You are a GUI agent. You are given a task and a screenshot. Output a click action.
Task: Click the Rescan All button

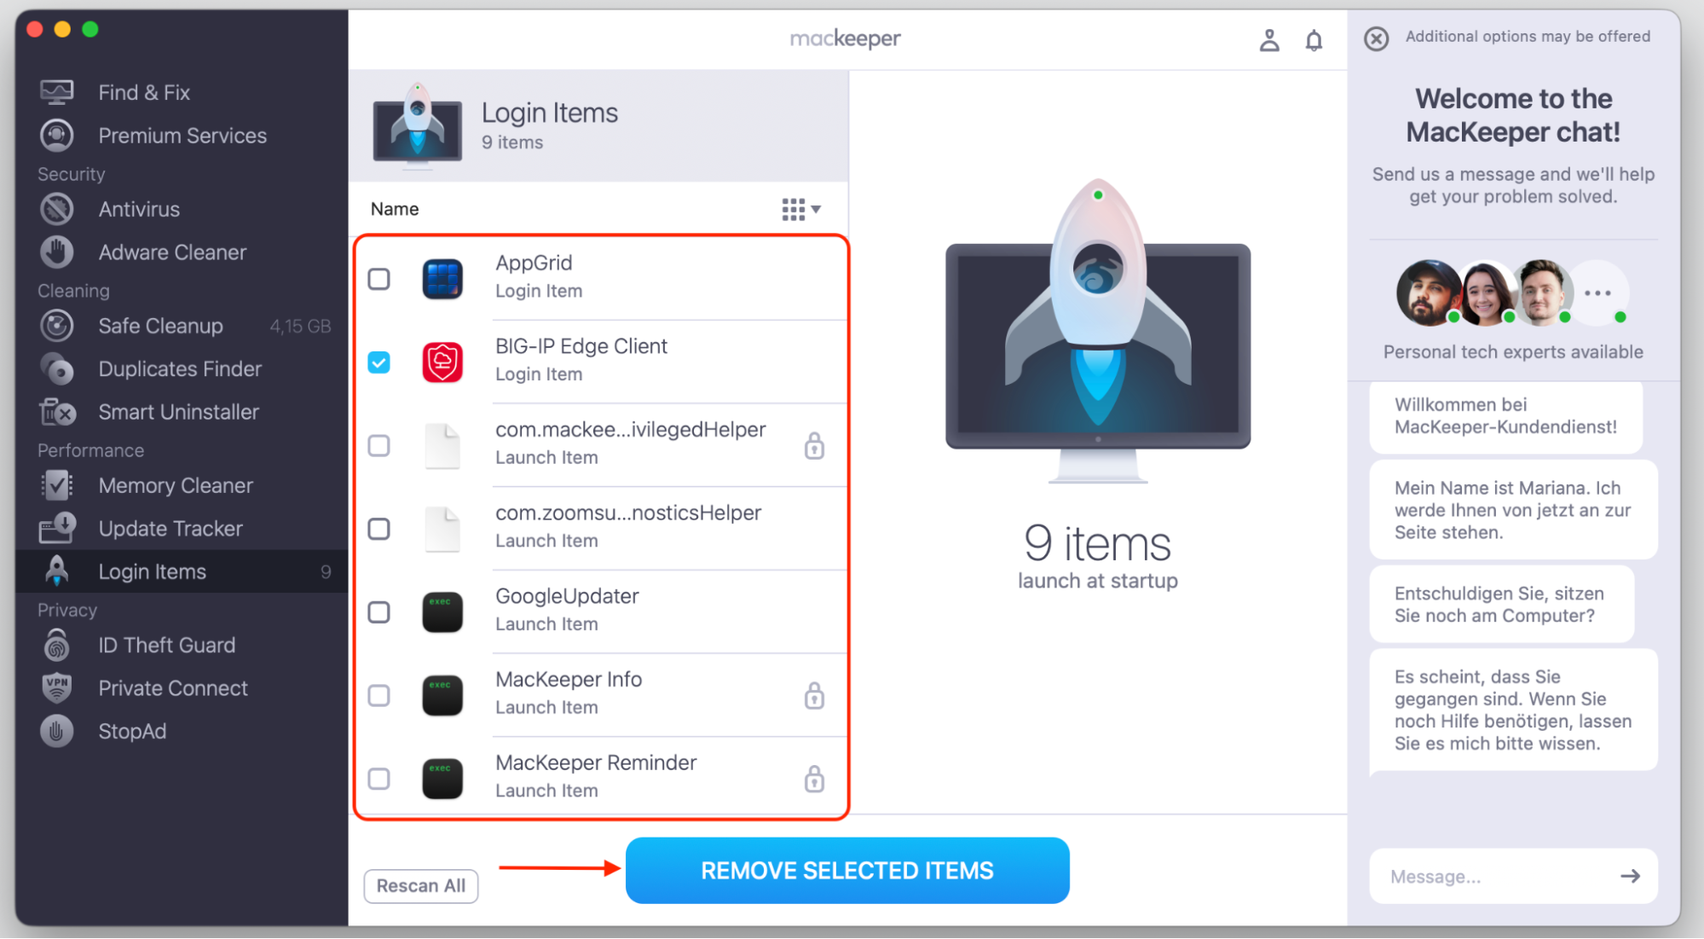pyautogui.click(x=421, y=885)
